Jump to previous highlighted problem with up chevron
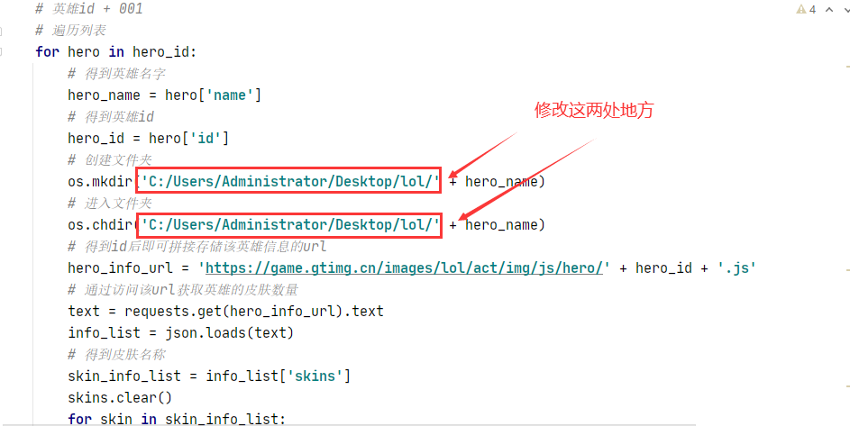The image size is (850, 426). [829, 9]
